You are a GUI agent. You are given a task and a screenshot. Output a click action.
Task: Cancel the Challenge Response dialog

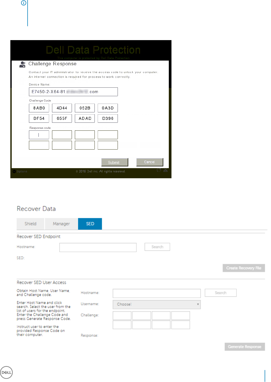150,162
